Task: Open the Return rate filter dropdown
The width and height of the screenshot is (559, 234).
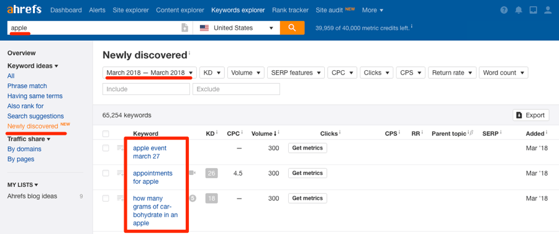Action: coord(452,73)
